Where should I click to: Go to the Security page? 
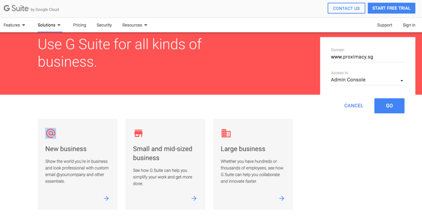point(104,25)
